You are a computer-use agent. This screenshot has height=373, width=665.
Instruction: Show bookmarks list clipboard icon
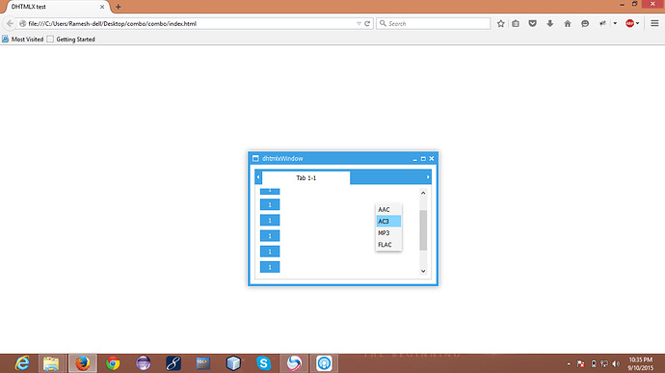click(516, 24)
